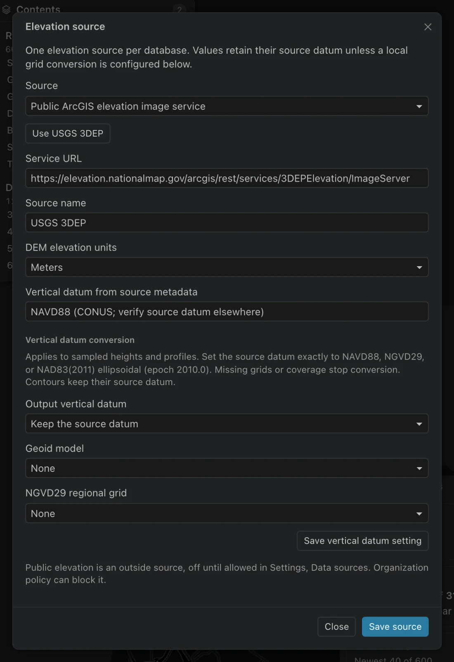Click the Close button in the footer
This screenshot has height=662, width=454.
336,627
